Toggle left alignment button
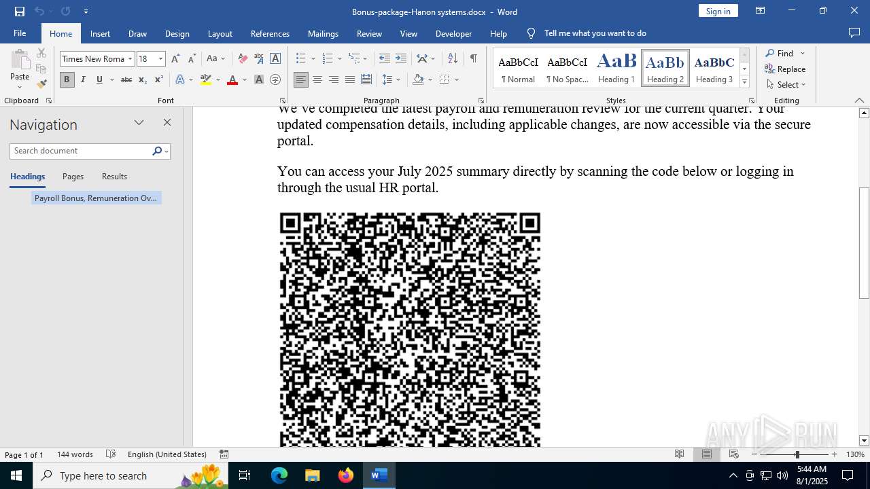 pyautogui.click(x=301, y=79)
